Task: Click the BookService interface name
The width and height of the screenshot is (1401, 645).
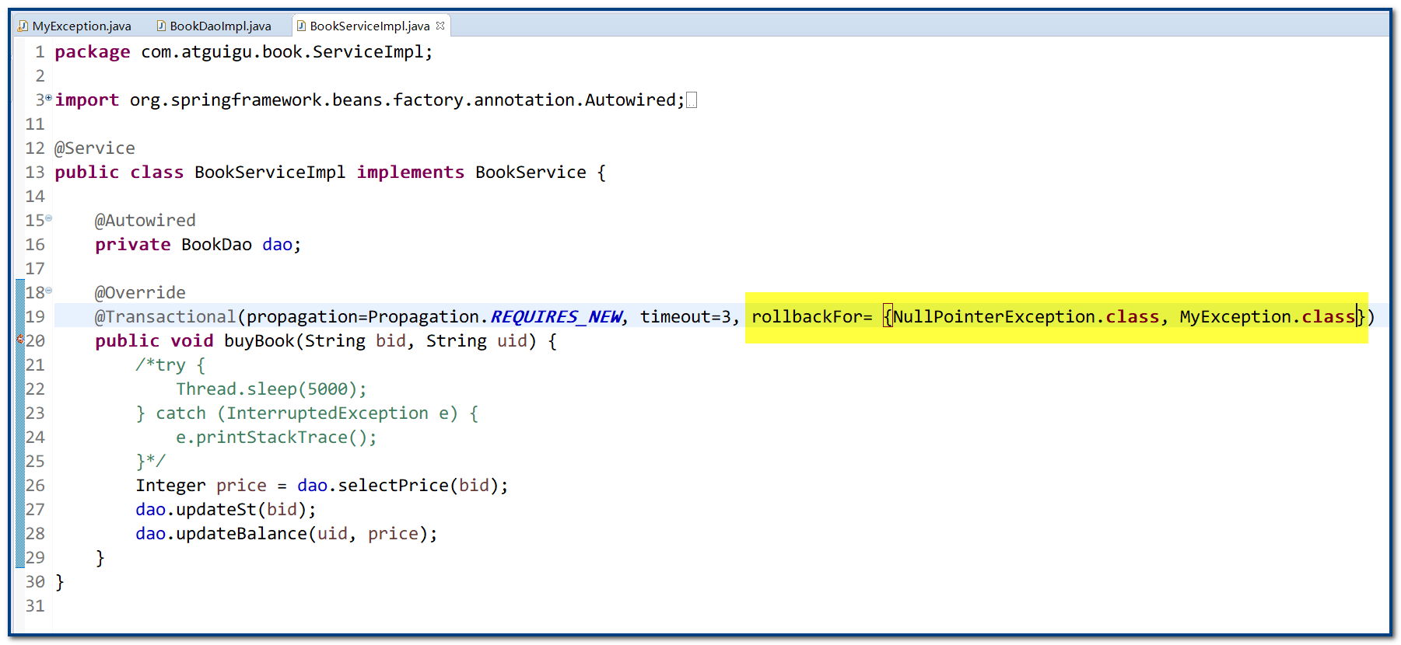Action: (x=531, y=173)
